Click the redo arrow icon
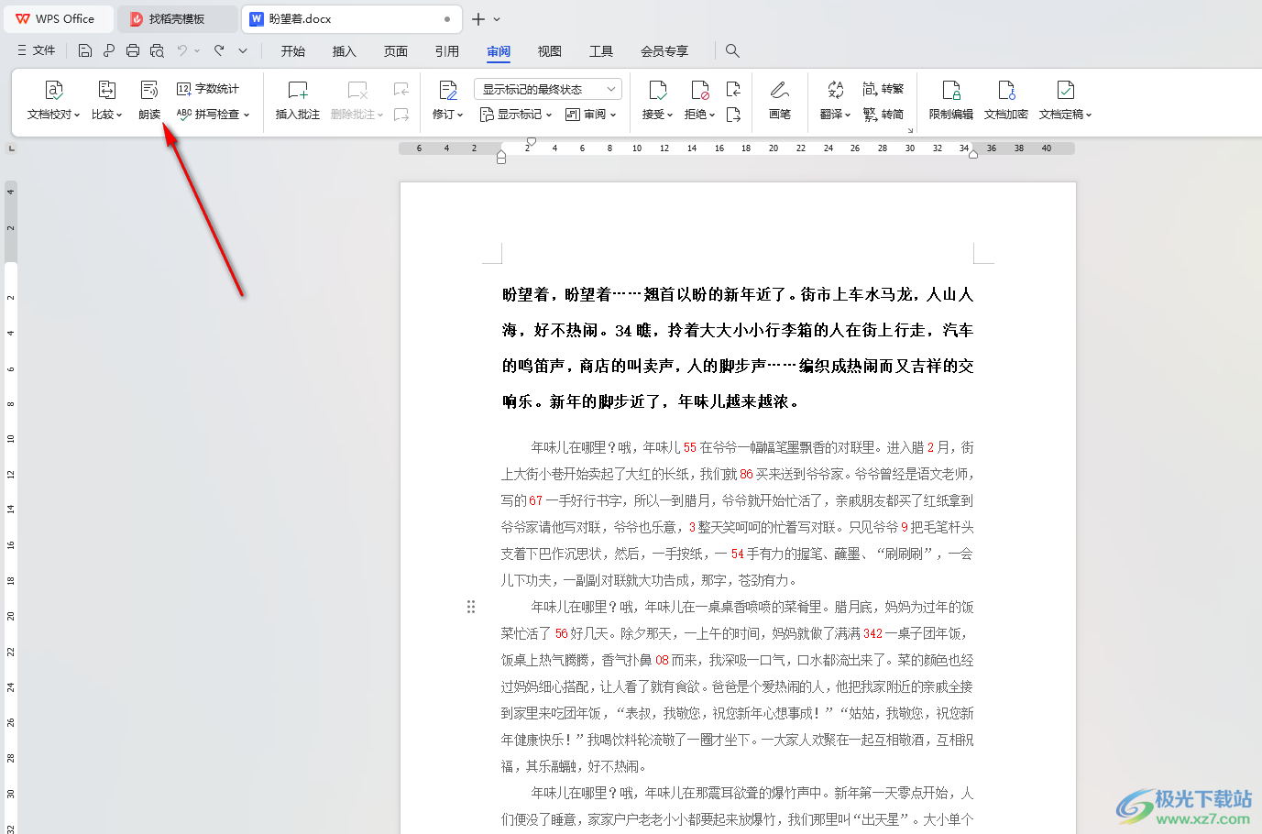1262x834 pixels. pos(219,51)
